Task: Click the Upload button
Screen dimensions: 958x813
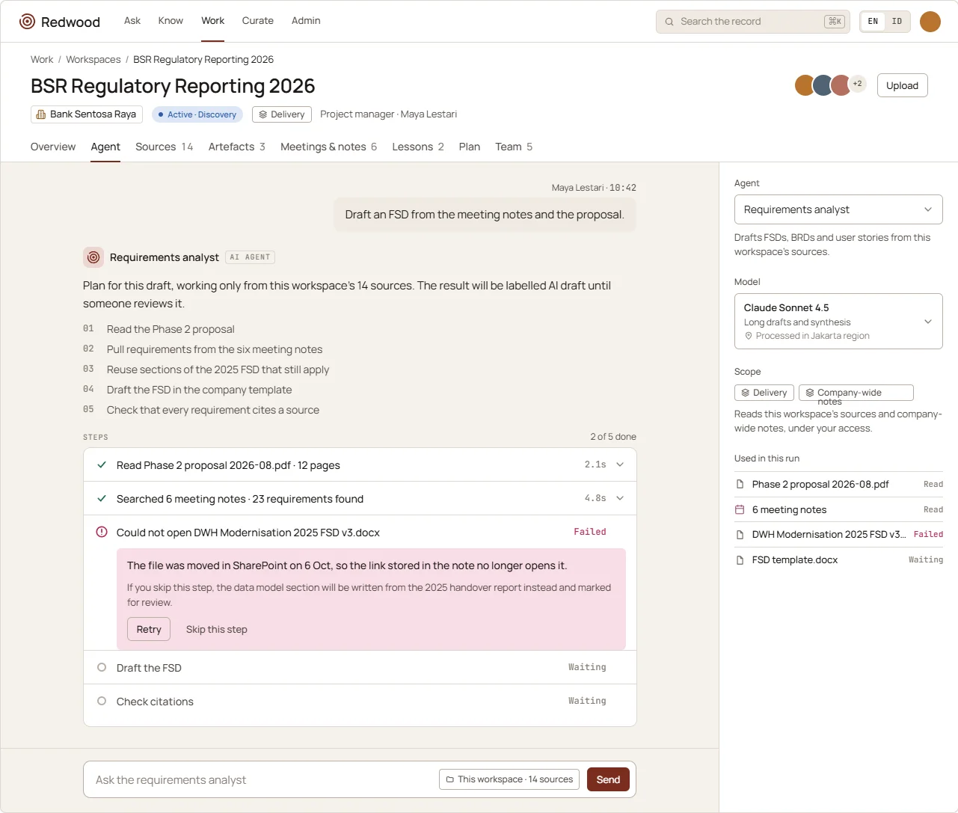Action: pos(902,85)
